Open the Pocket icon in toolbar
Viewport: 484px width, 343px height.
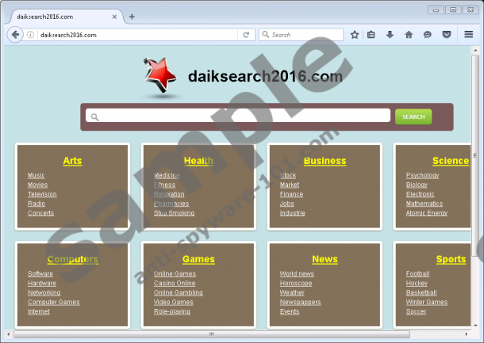pyautogui.click(x=447, y=35)
